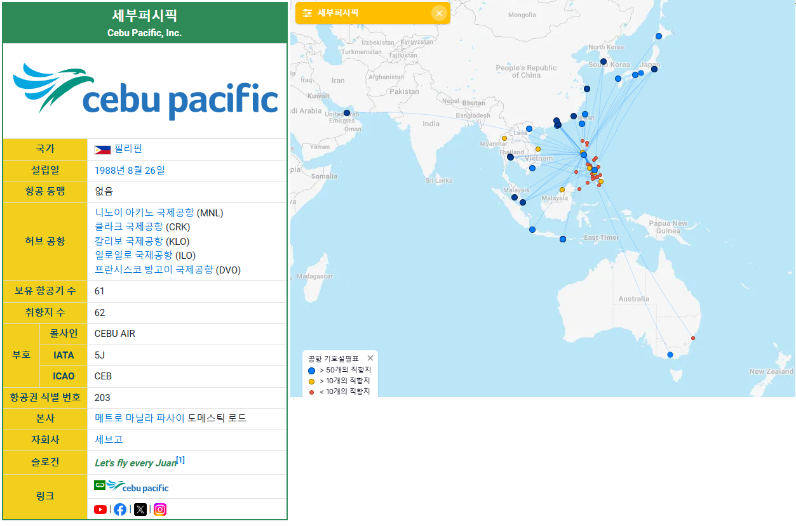Select the Dubai airport marker near Emirates
The width and height of the screenshot is (796, 526).
347,113
